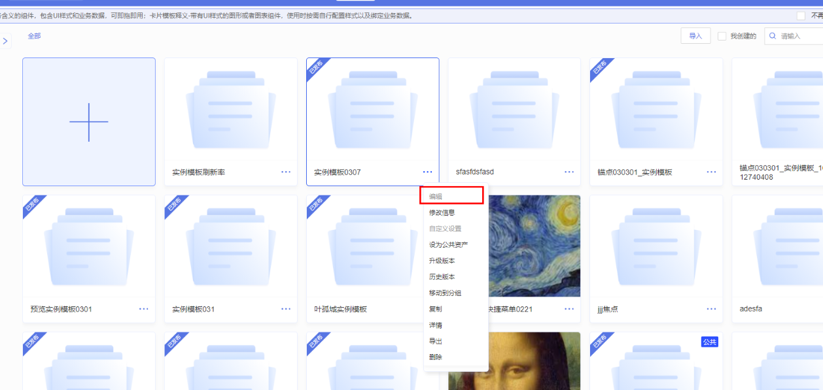Click the plus card to create new template
This screenshot has width=823, height=390.
pos(89,122)
